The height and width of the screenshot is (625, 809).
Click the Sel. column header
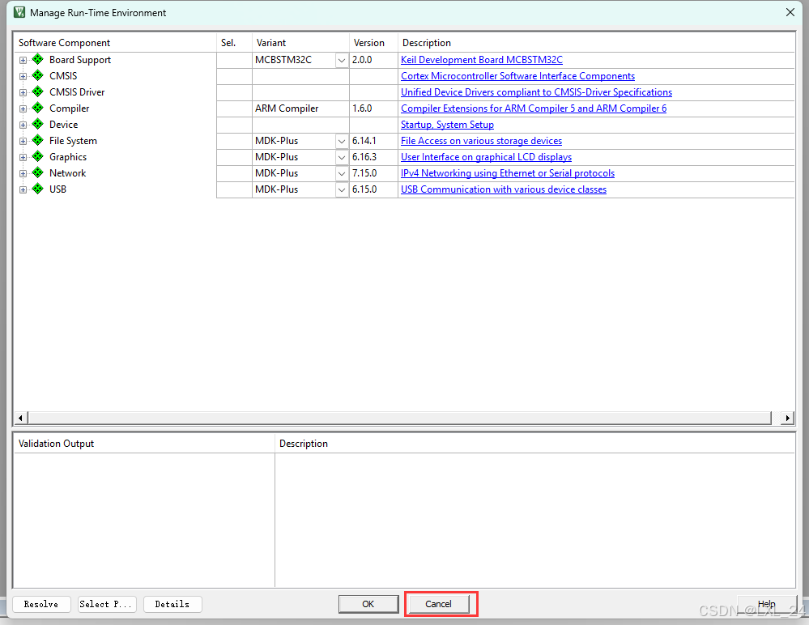point(234,42)
